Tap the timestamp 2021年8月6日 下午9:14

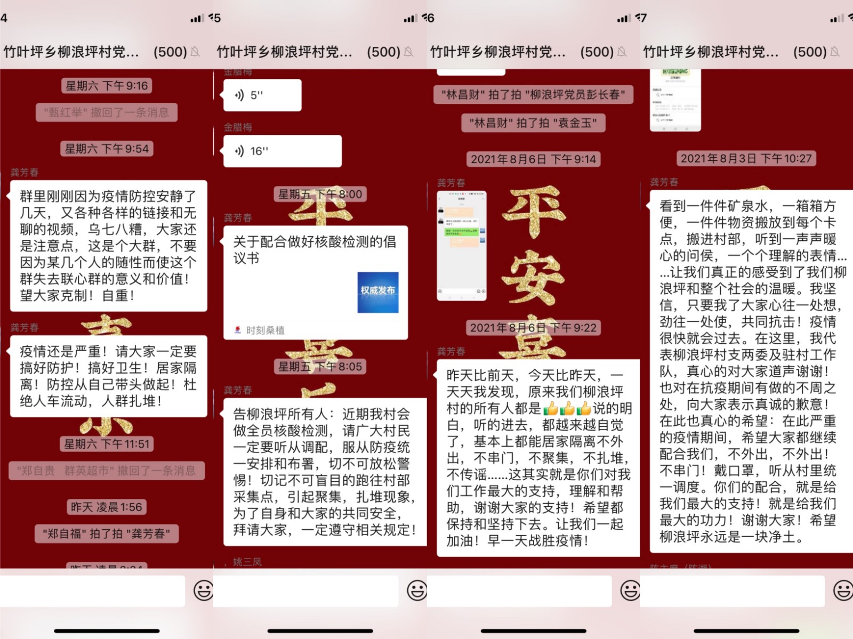(533, 159)
